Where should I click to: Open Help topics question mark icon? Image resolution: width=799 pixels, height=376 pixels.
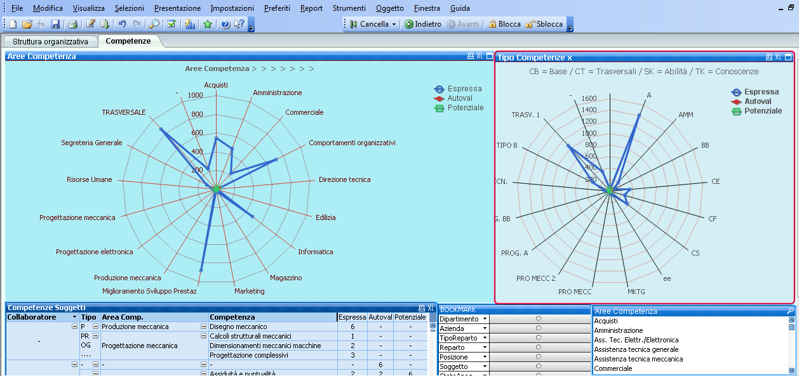[225, 24]
